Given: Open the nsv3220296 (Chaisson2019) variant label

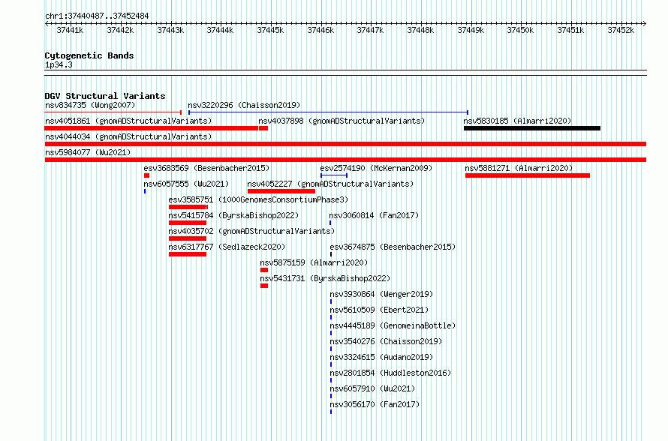Looking at the screenshot, I should [244, 105].
